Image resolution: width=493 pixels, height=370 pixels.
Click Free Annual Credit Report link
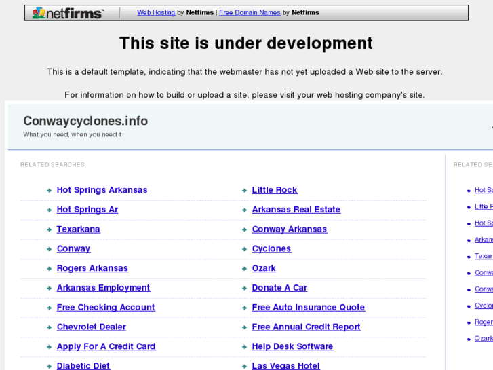[307, 327]
